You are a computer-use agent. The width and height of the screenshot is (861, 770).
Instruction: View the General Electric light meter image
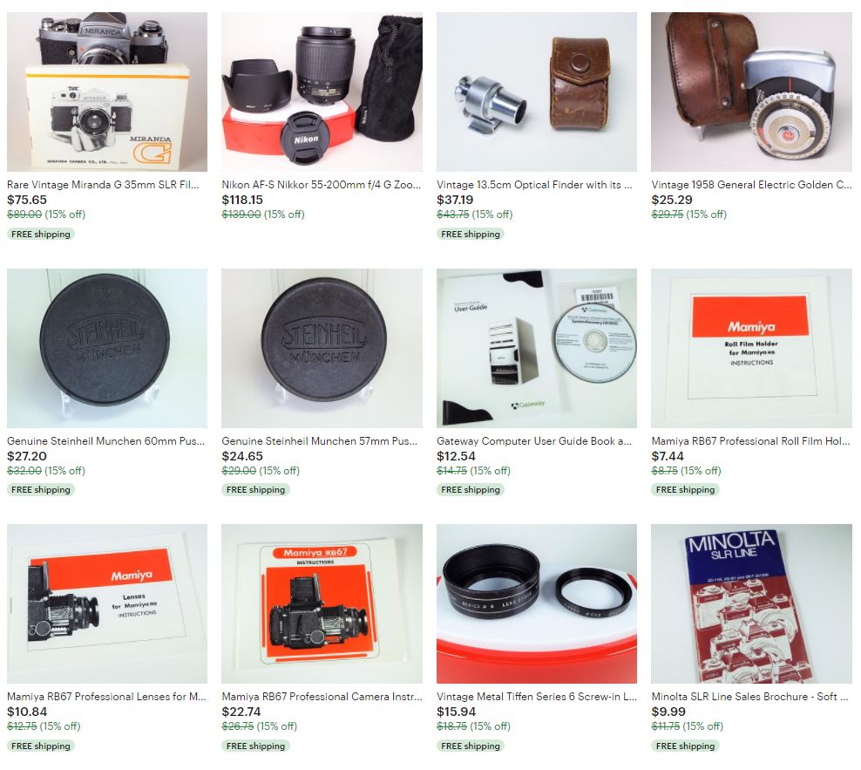click(751, 92)
